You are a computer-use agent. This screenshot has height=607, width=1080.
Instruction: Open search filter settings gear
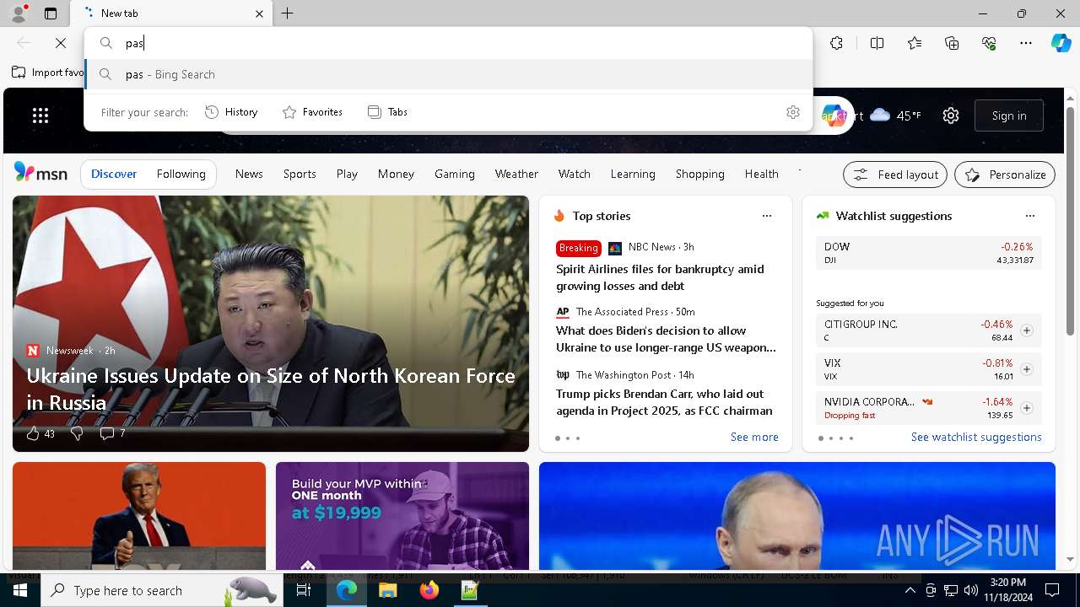(792, 112)
